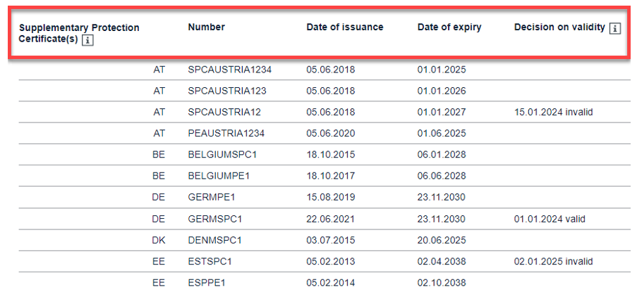637x292 pixels.
Task: Select the ESTSPC1 certificate number
Action: (x=210, y=262)
